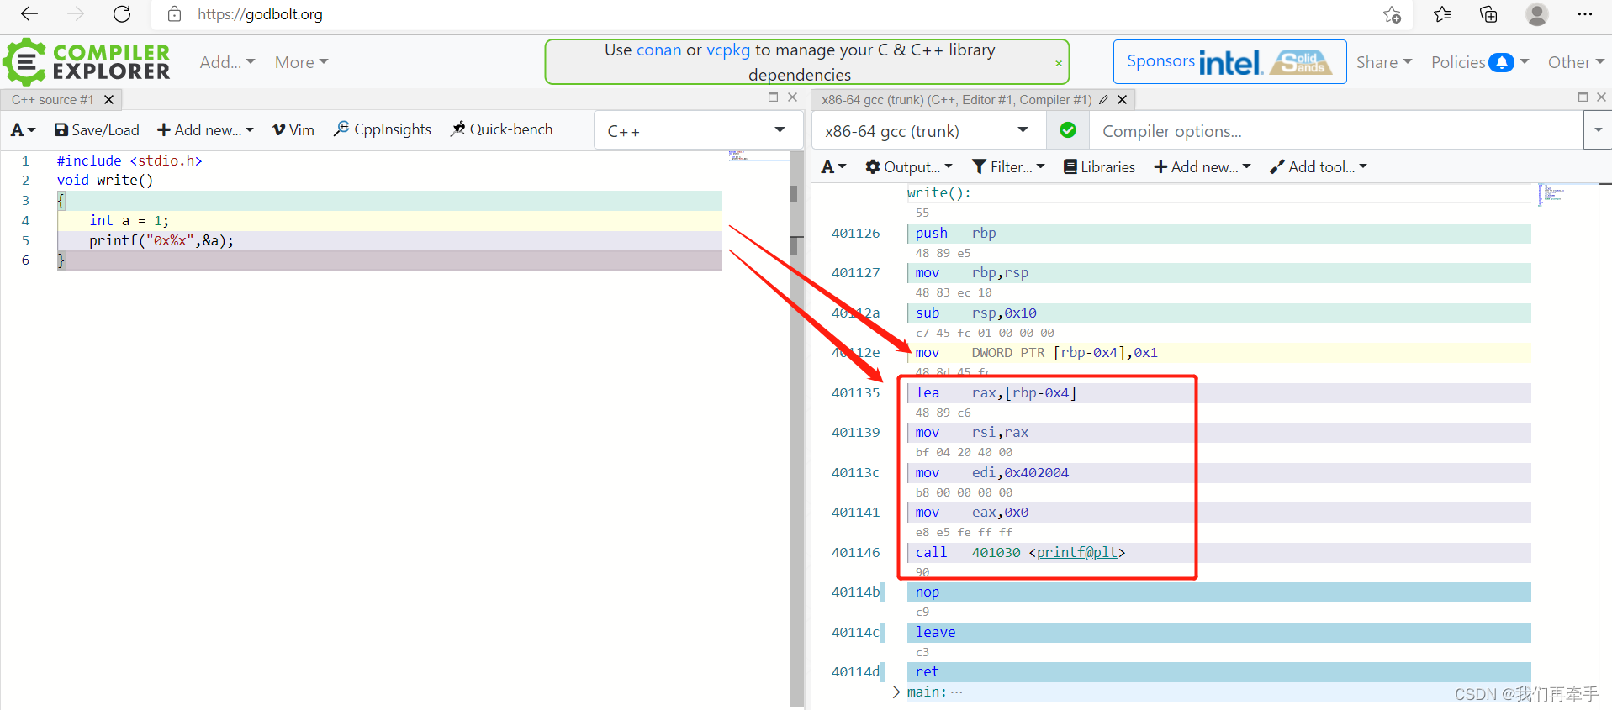Click the browser forward arrow
This screenshot has height=710, width=1612.
coord(76,14)
